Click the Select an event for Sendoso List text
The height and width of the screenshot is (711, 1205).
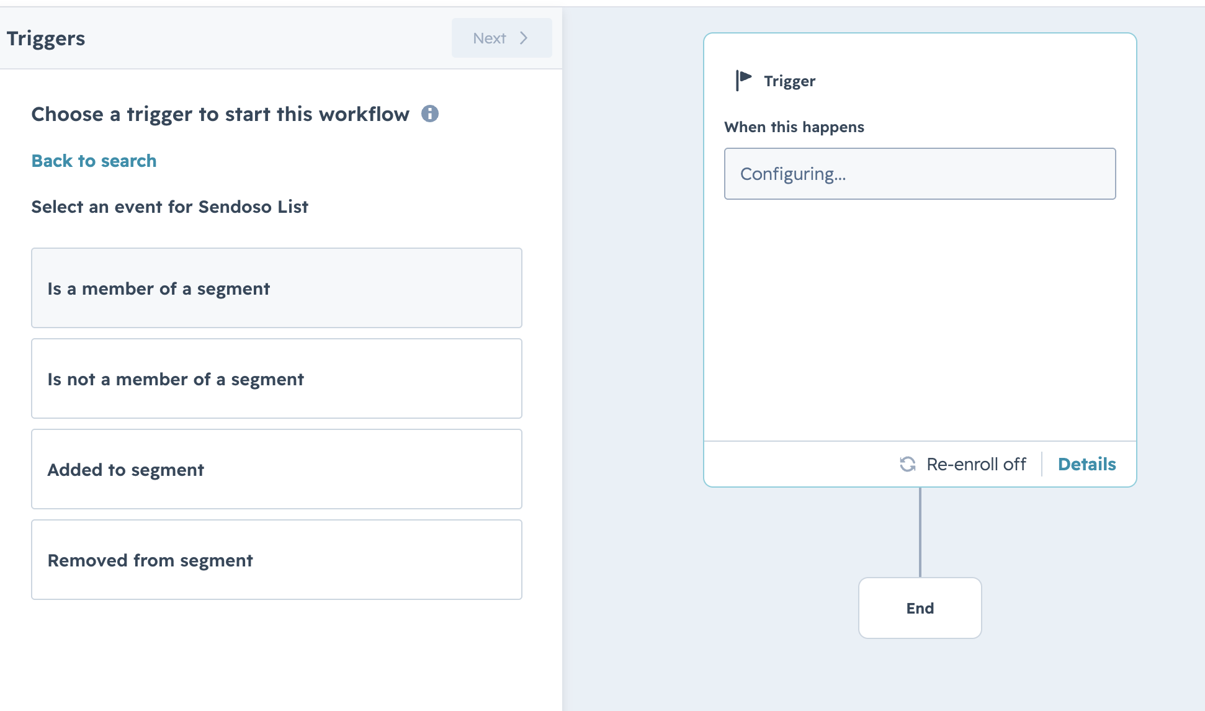coord(169,207)
